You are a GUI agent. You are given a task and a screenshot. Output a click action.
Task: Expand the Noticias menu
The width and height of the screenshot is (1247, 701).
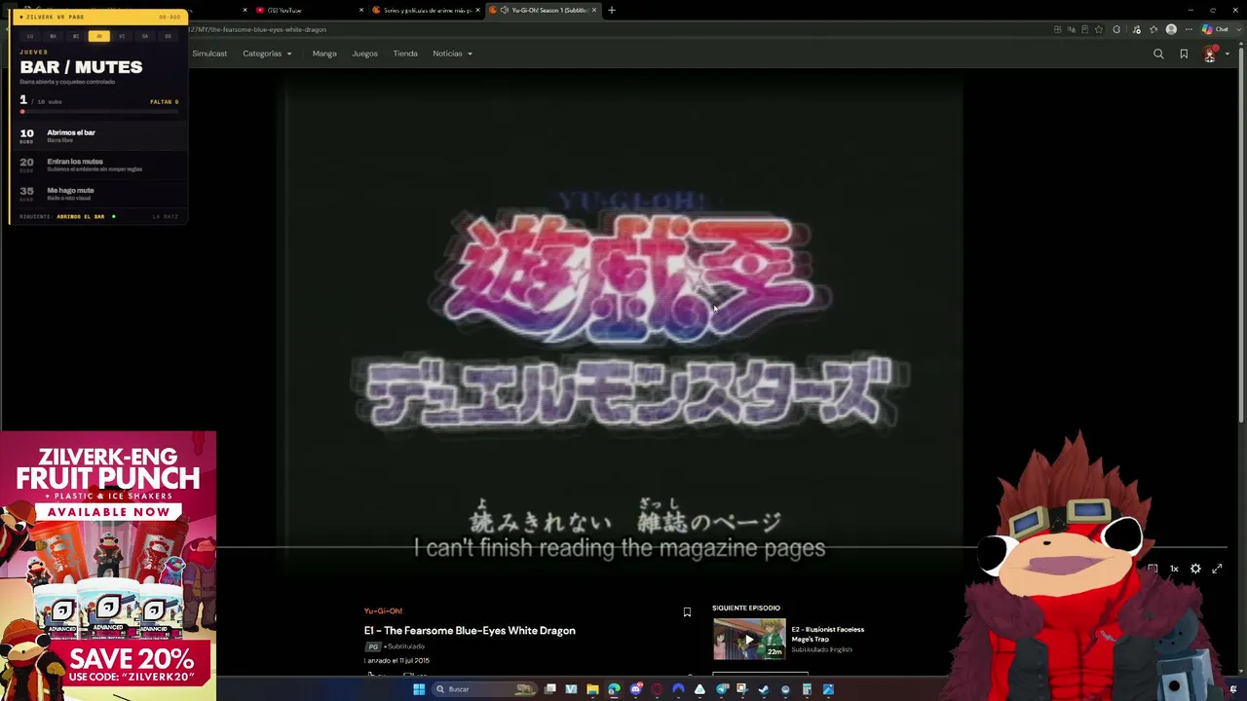(x=452, y=54)
